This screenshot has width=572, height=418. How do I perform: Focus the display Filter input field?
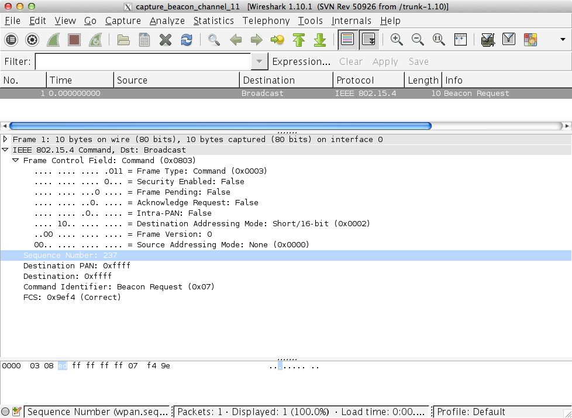coord(143,61)
